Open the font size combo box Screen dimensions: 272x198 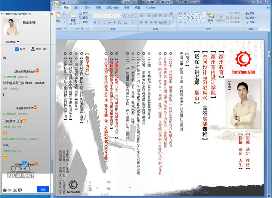click(x=117, y=16)
